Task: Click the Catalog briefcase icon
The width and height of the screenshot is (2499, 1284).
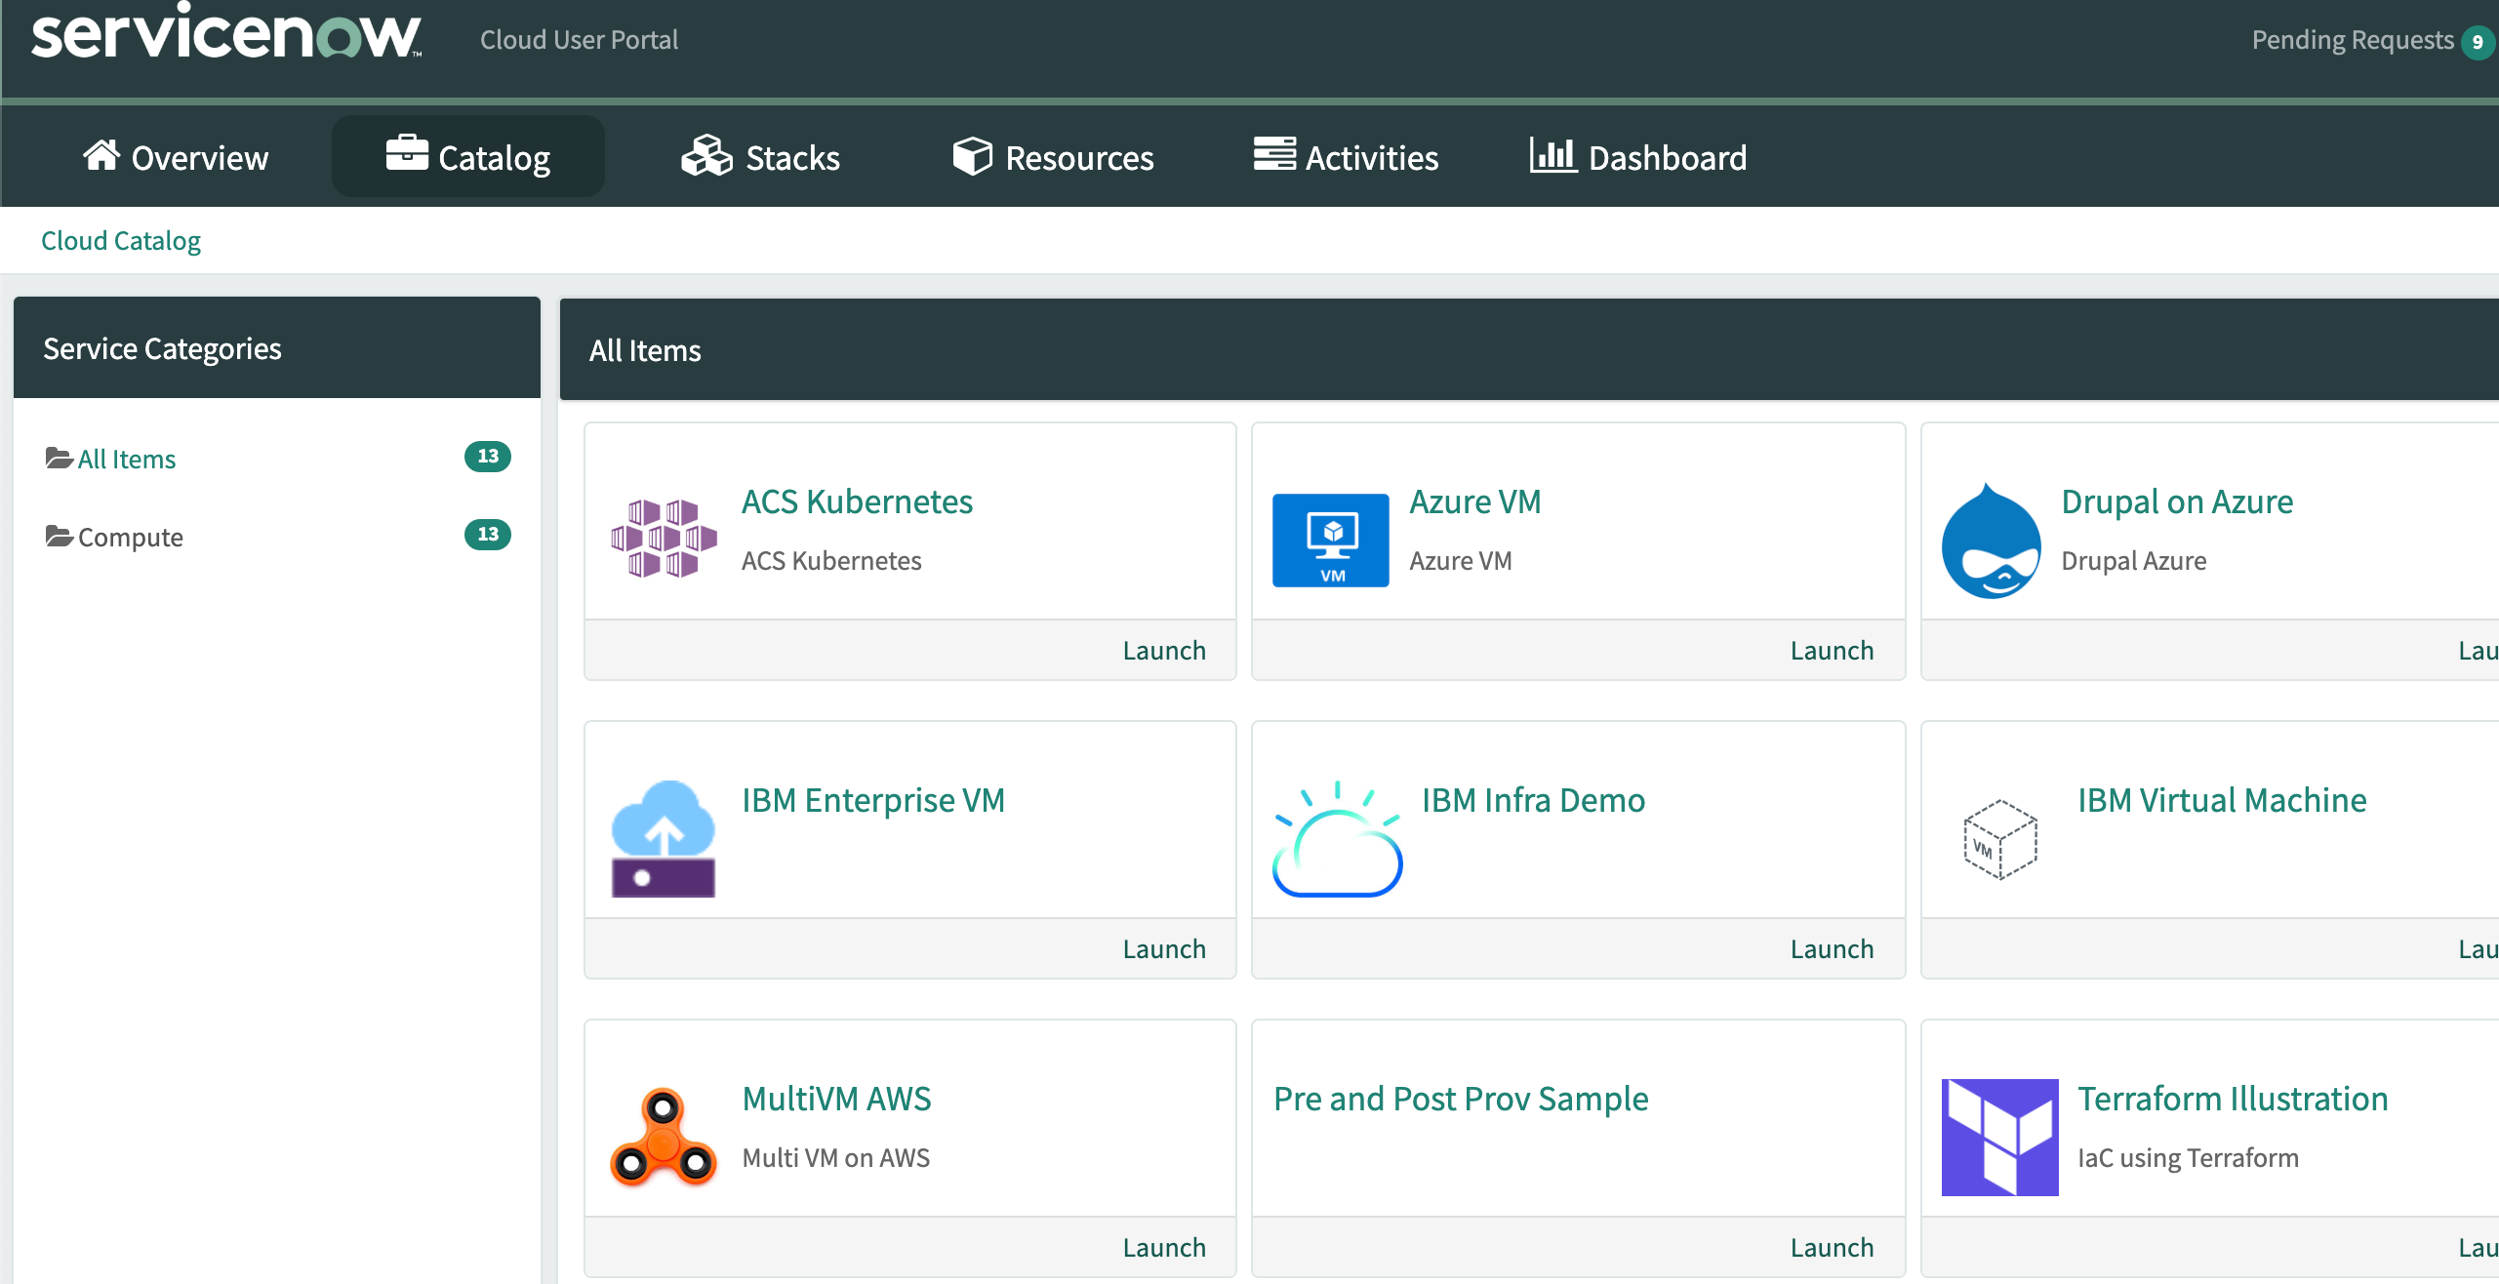Action: click(407, 153)
